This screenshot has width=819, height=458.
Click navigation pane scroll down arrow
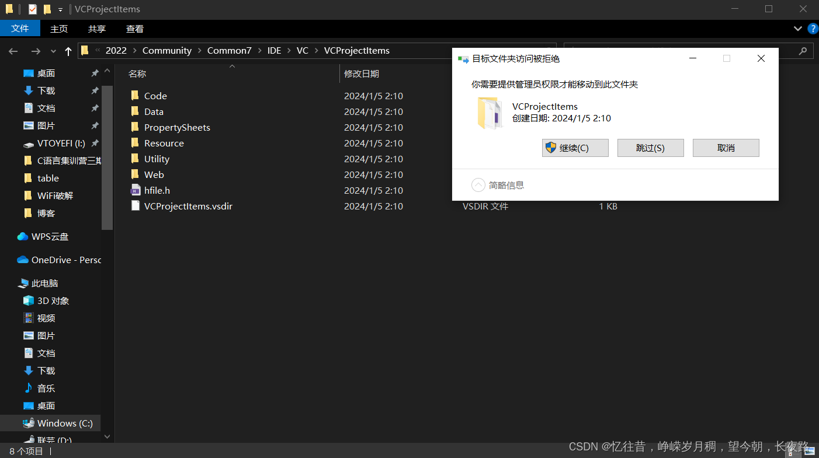[x=107, y=436]
